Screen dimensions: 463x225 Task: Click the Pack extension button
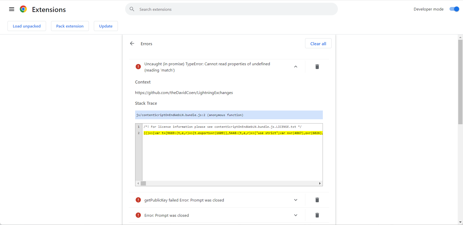click(70, 26)
